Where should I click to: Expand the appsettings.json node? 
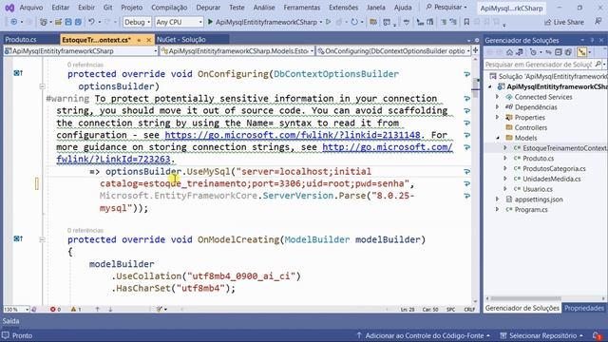[x=498, y=199]
